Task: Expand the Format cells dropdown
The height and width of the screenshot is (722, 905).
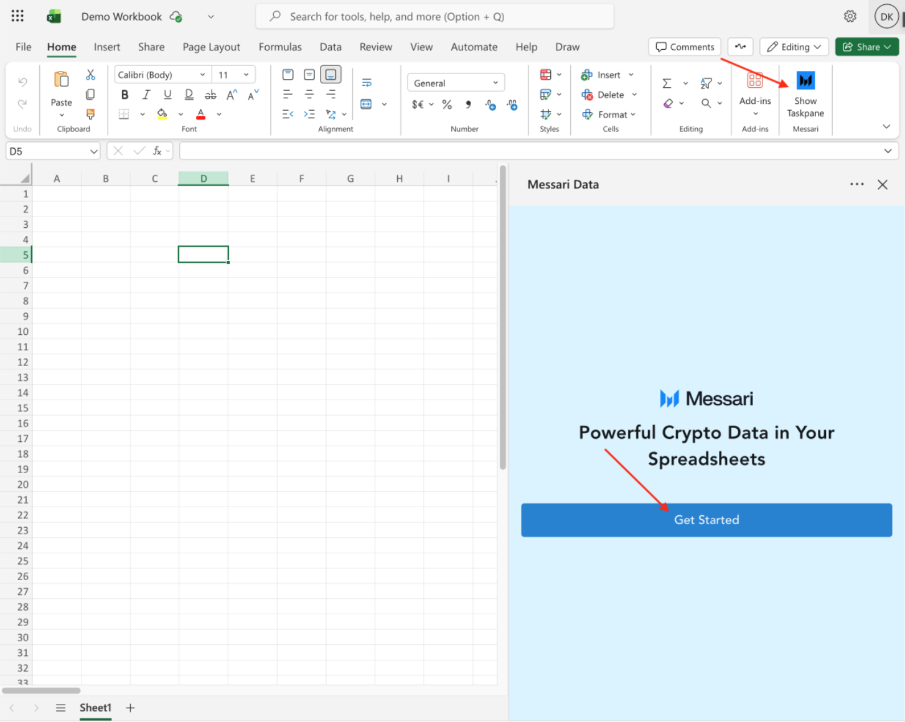Action: (x=633, y=115)
